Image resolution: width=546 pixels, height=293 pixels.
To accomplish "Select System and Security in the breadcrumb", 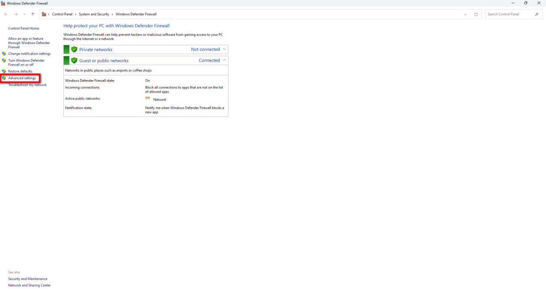I will 94,14.
